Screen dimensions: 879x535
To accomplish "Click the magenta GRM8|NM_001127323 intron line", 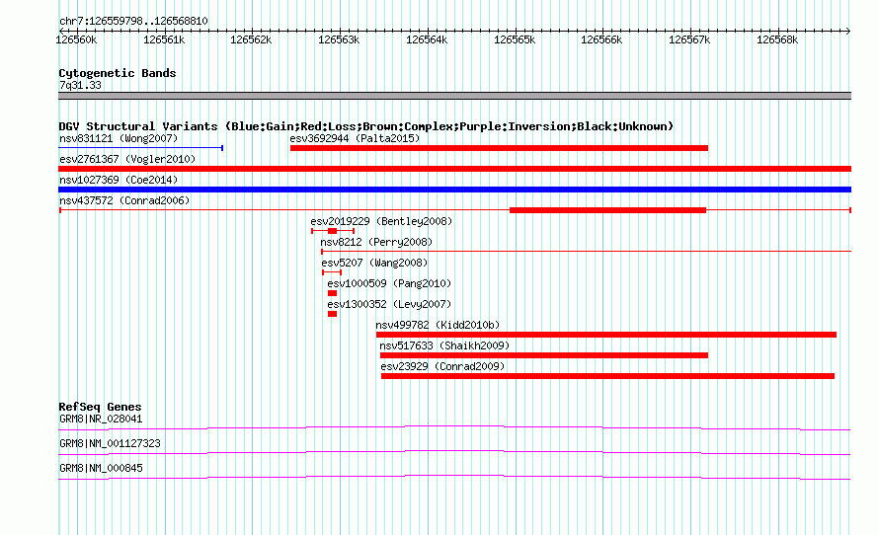I will click(x=454, y=452).
